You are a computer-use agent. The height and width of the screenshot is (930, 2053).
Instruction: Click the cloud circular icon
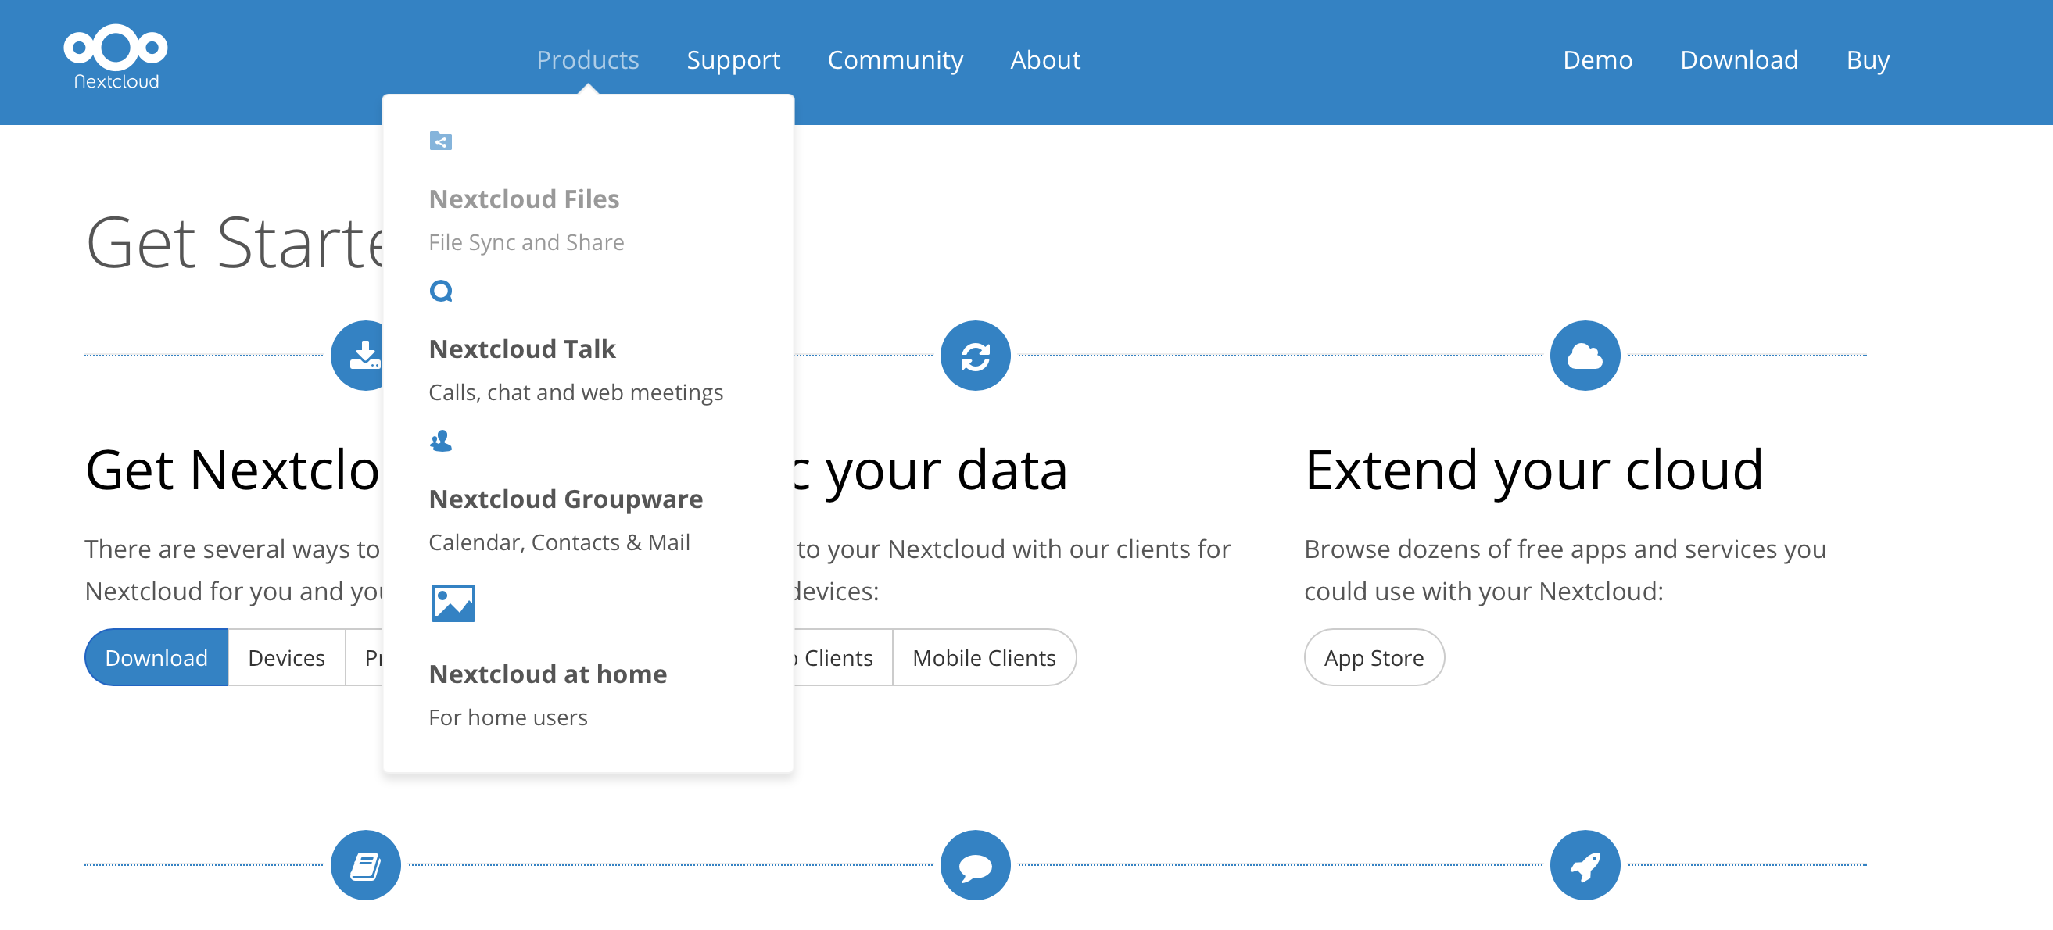coord(1585,356)
